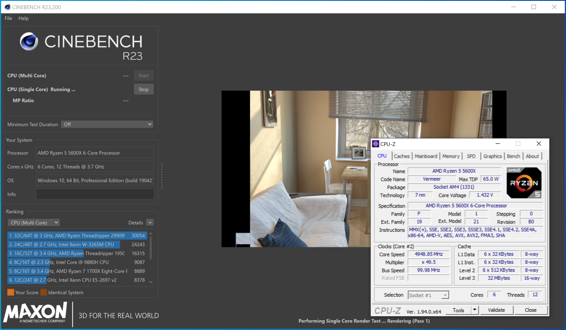Click the Processor name field in Cinebench
Image resolution: width=566 pixels, height=330 pixels.
95,153
